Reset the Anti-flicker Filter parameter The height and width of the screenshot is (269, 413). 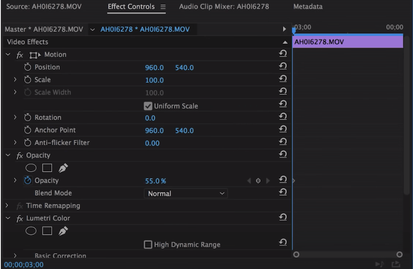coord(283,142)
